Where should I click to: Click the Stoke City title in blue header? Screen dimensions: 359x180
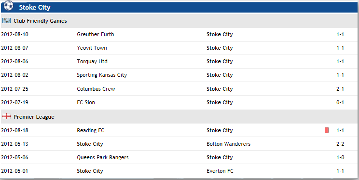(x=35, y=7)
